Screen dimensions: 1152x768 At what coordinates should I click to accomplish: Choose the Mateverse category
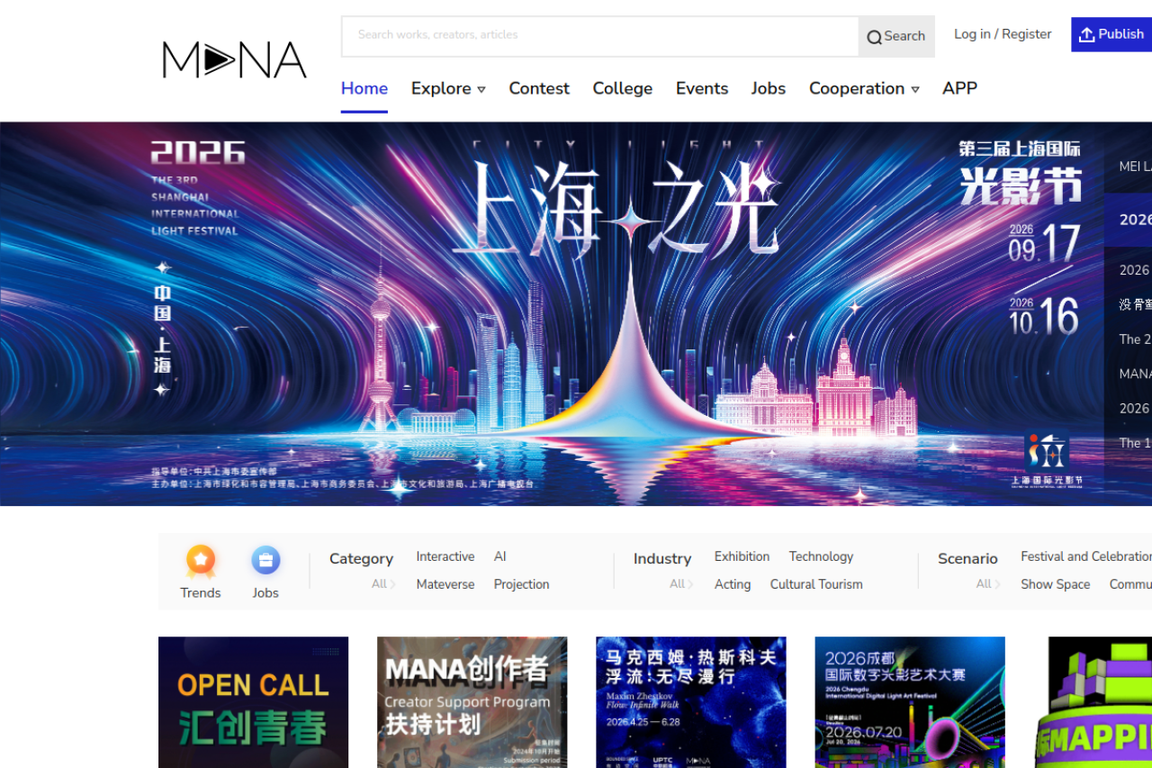445,584
